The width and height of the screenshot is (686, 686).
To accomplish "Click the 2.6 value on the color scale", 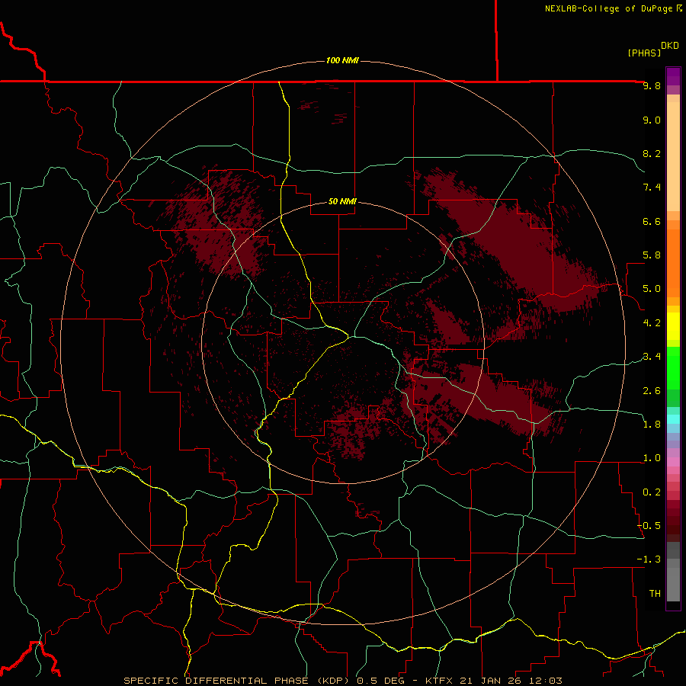I will [652, 391].
